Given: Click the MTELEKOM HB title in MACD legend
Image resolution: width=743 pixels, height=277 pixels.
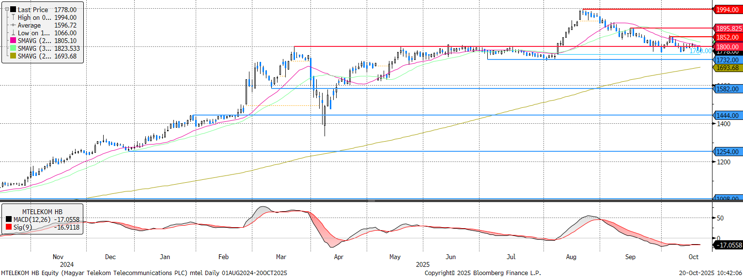Looking at the screenshot, I should point(43,212).
